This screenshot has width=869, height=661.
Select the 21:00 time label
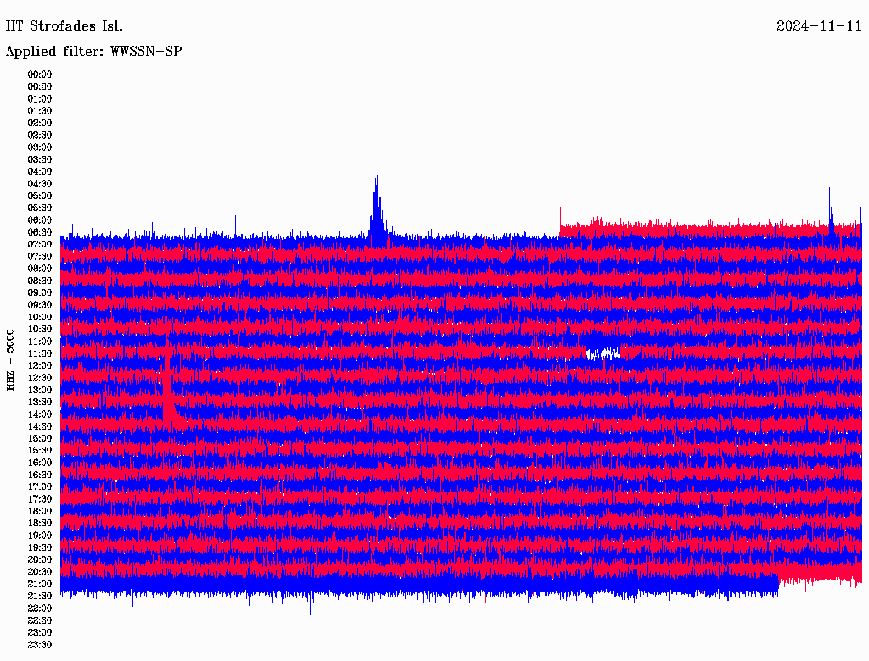pyautogui.click(x=40, y=584)
